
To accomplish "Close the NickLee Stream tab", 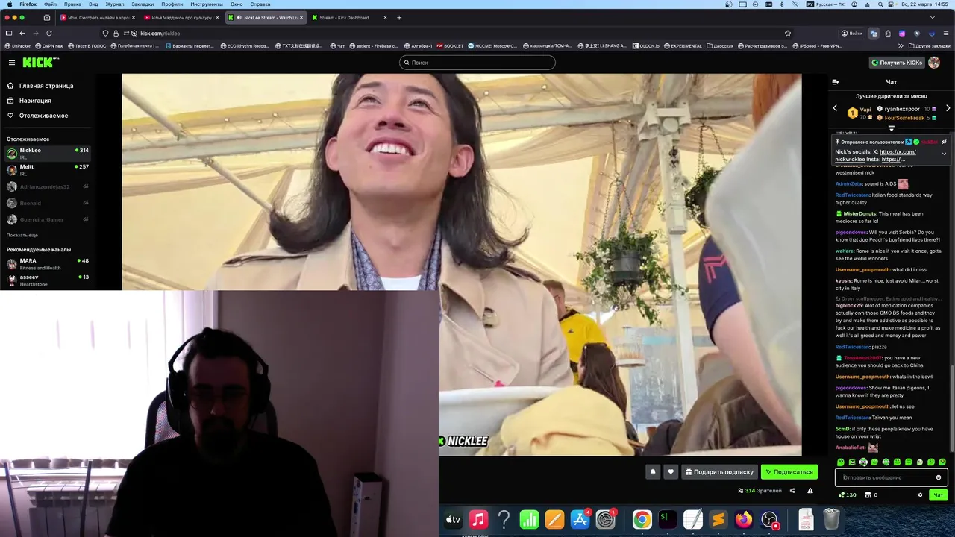I will [x=301, y=17].
